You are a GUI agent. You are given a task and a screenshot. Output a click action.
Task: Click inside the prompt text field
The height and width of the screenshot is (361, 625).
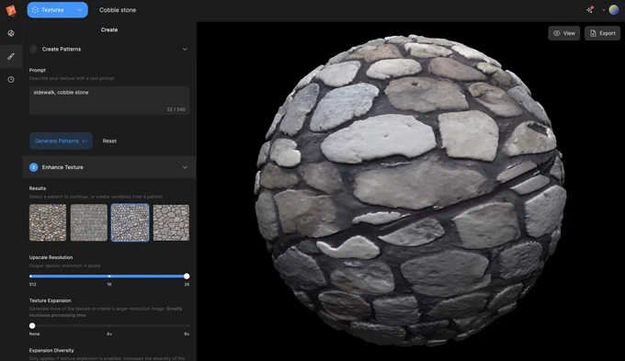(109, 100)
